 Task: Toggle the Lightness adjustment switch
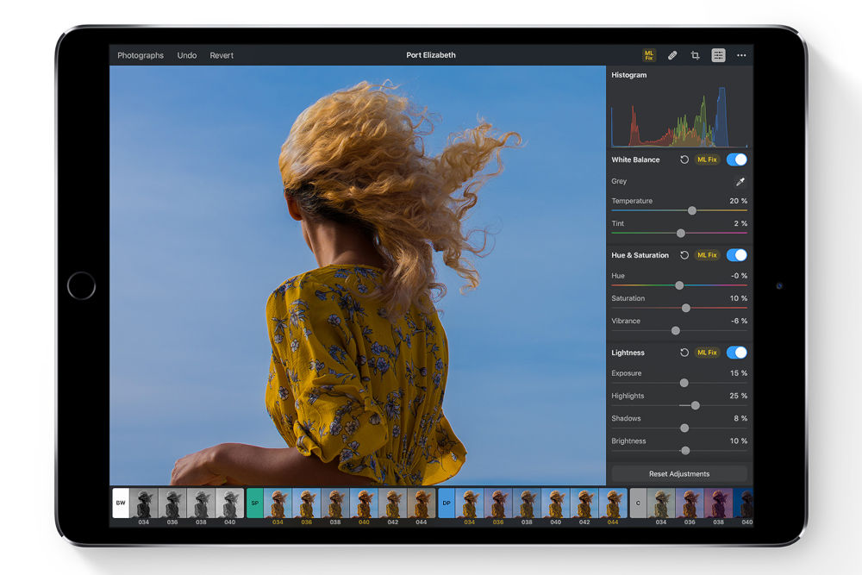[736, 353]
